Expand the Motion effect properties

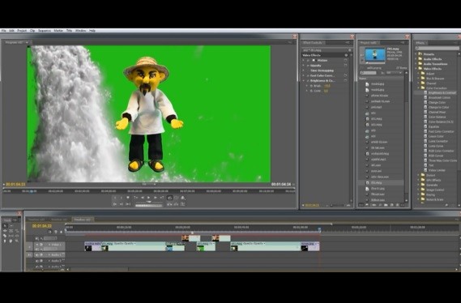[x=304, y=60]
